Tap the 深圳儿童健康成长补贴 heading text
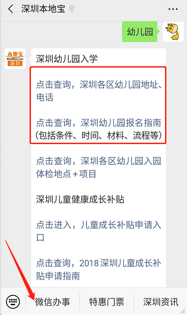The image size is (187, 315). (x=80, y=199)
